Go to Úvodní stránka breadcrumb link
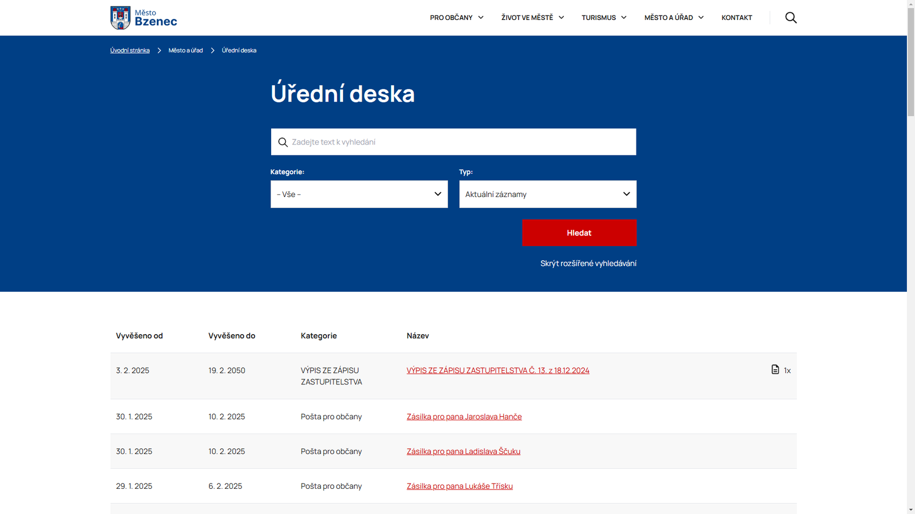This screenshot has width=915, height=514. (130, 51)
